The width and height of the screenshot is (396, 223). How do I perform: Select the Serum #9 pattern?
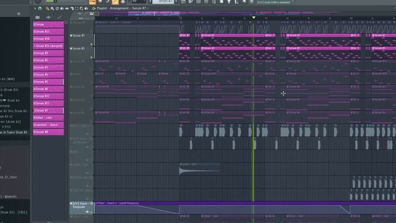tap(48, 53)
